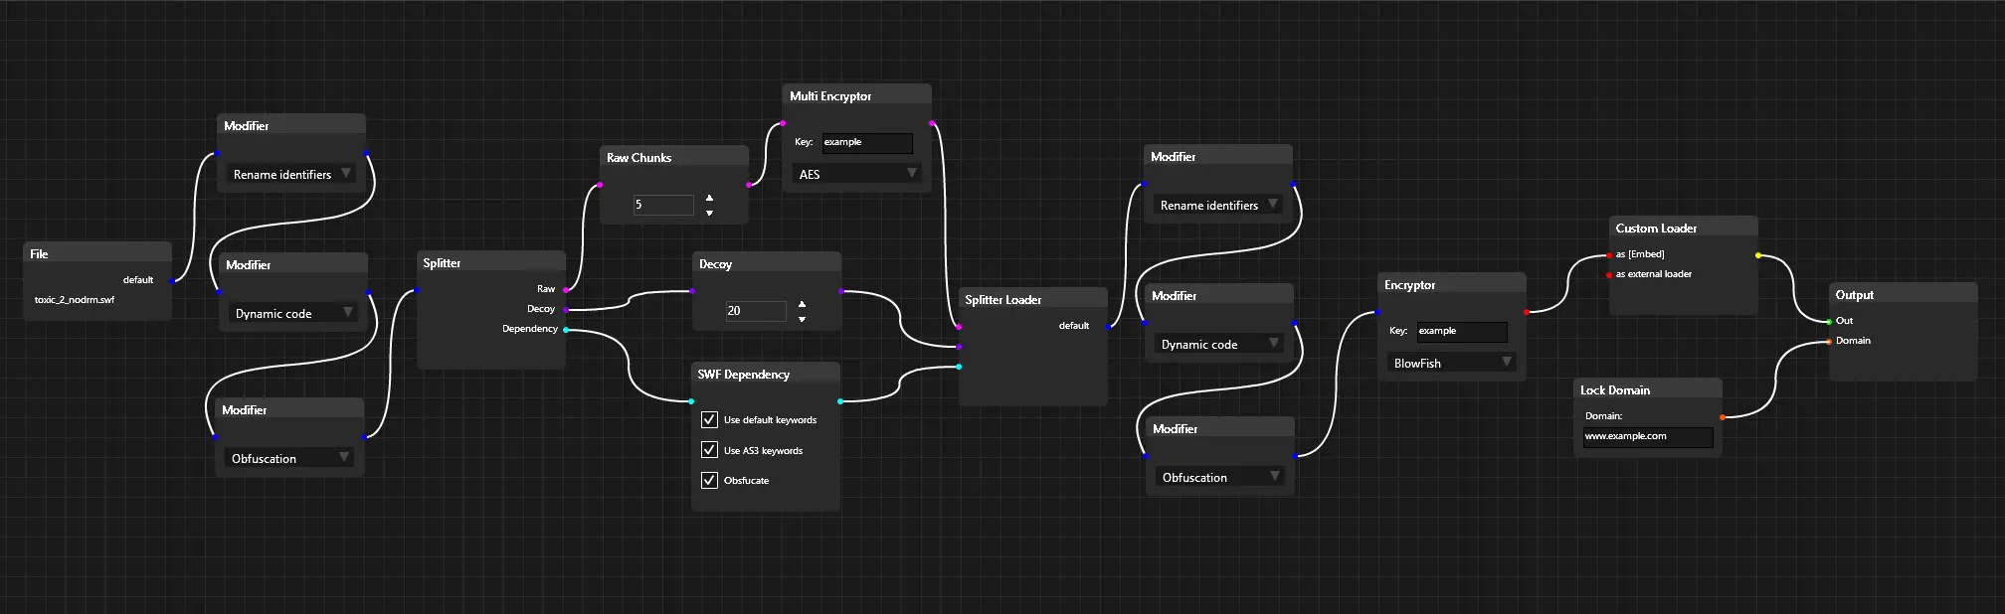Toggle the Use AS3 keywords checkbox
Screen dimensions: 2005x614
(709, 449)
